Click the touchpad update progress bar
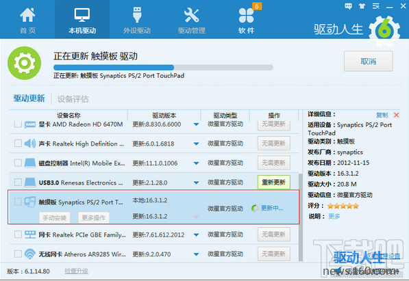 pos(163,68)
